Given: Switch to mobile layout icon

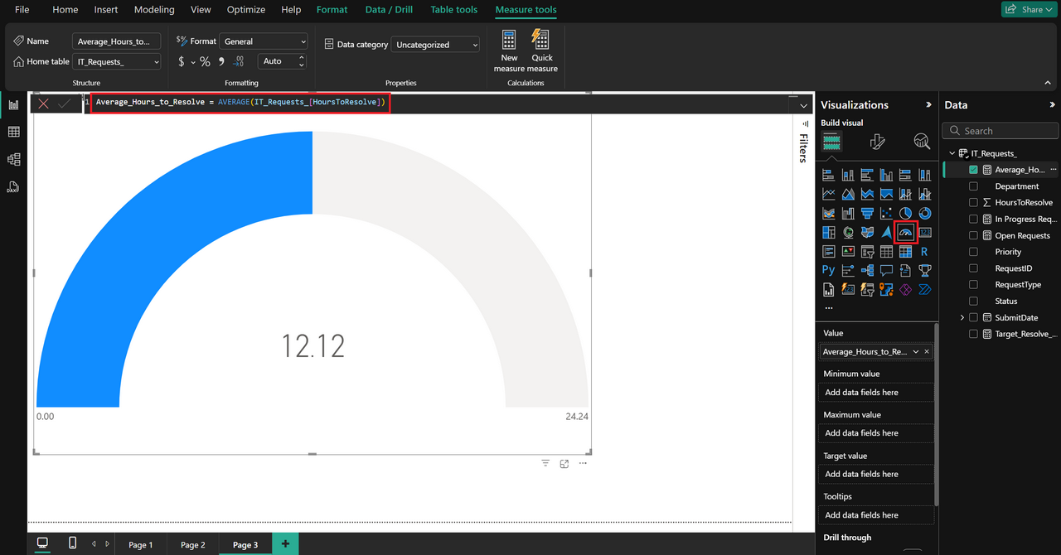Looking at the screenshot, I should (x=72, y=543).
